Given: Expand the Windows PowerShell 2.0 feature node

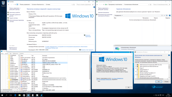Looking at the screenshot, I should click(136, 74).
